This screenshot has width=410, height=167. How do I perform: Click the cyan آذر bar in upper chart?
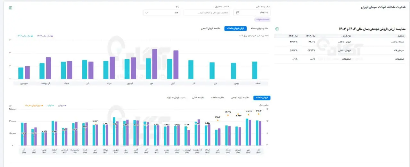tap(191, 69)
